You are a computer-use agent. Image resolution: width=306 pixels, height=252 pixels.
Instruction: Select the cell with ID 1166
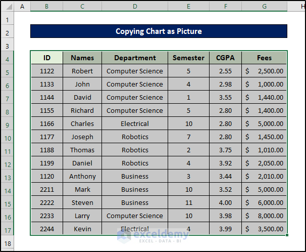[47, 124]
